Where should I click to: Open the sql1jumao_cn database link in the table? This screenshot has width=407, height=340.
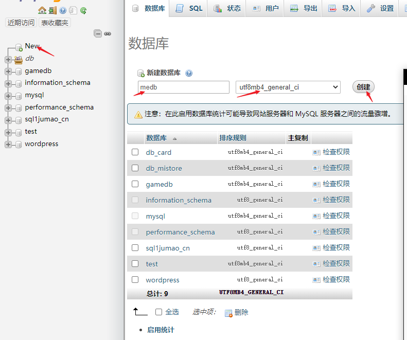(x=168, y=248)
